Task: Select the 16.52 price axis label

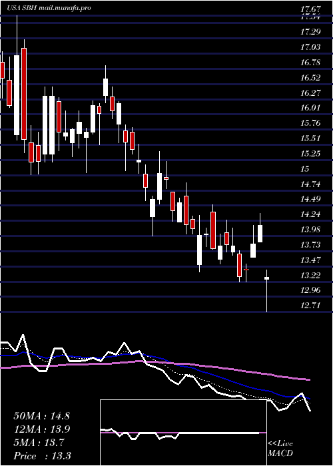Action: 310,78
